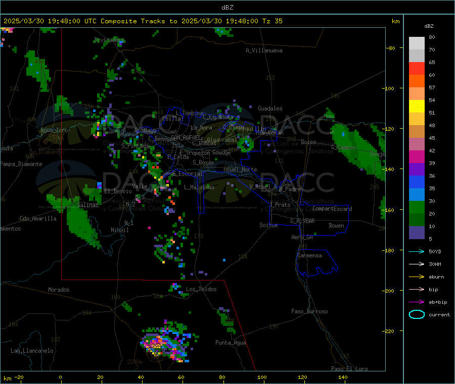This screenshot has width=455, height=384.
Task: Click the 'Soitue' map label
Action: [x=268, y=225]
